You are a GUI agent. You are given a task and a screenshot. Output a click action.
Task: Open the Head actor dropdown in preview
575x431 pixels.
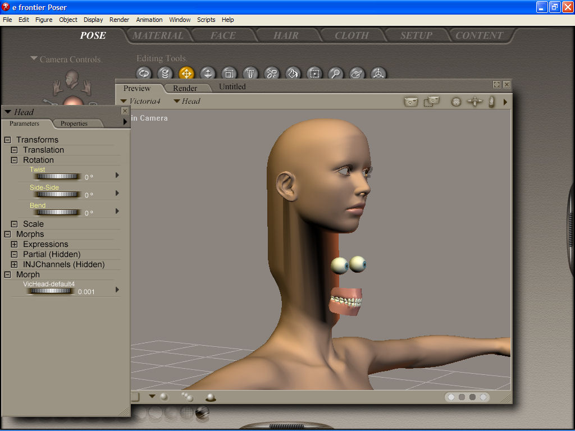(187, 101)
